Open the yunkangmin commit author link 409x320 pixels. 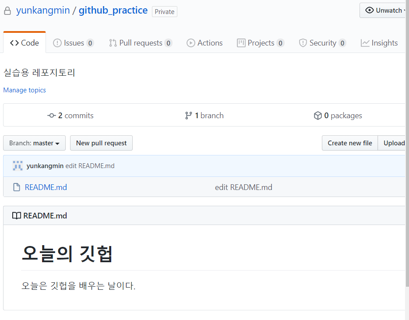click(x=45, y=166)
